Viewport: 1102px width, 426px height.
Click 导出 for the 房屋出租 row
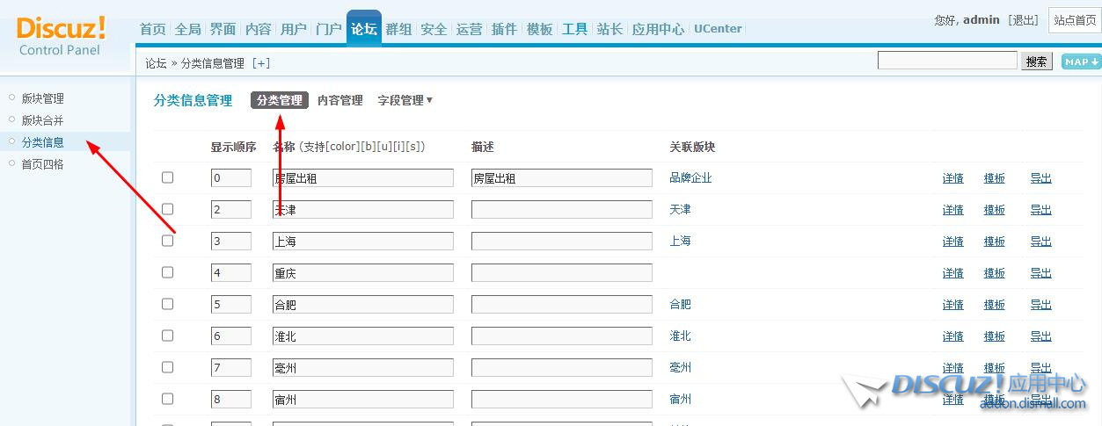[1041, 178]
